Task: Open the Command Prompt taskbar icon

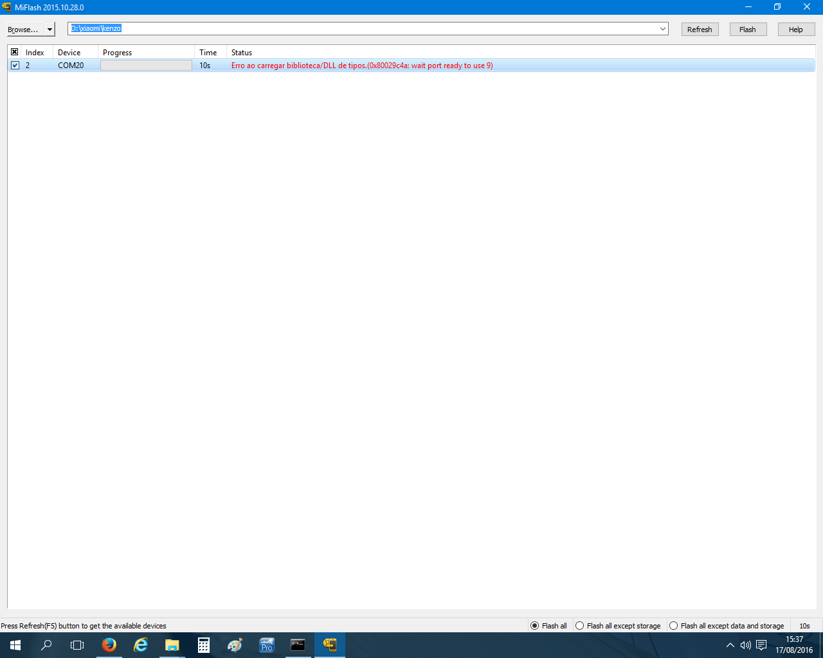Action: (x=298, y=645)
